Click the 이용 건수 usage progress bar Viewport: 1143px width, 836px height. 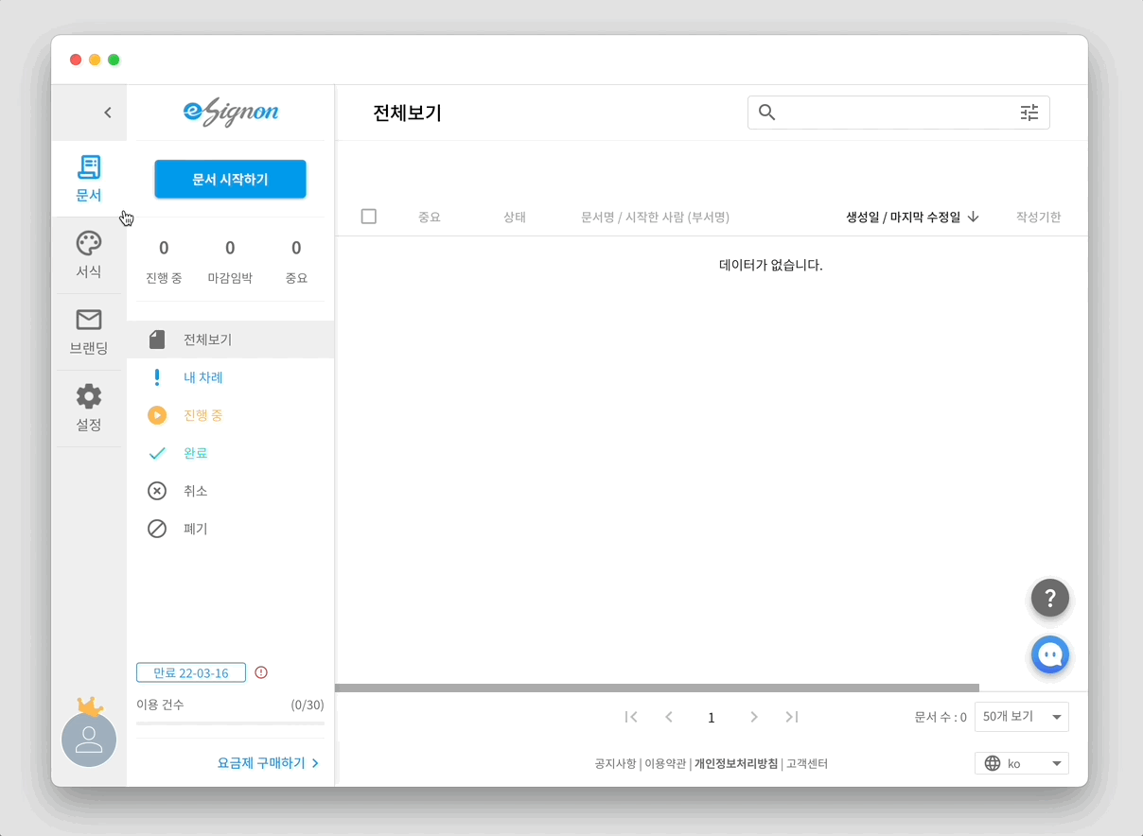(x=230, y=723)
